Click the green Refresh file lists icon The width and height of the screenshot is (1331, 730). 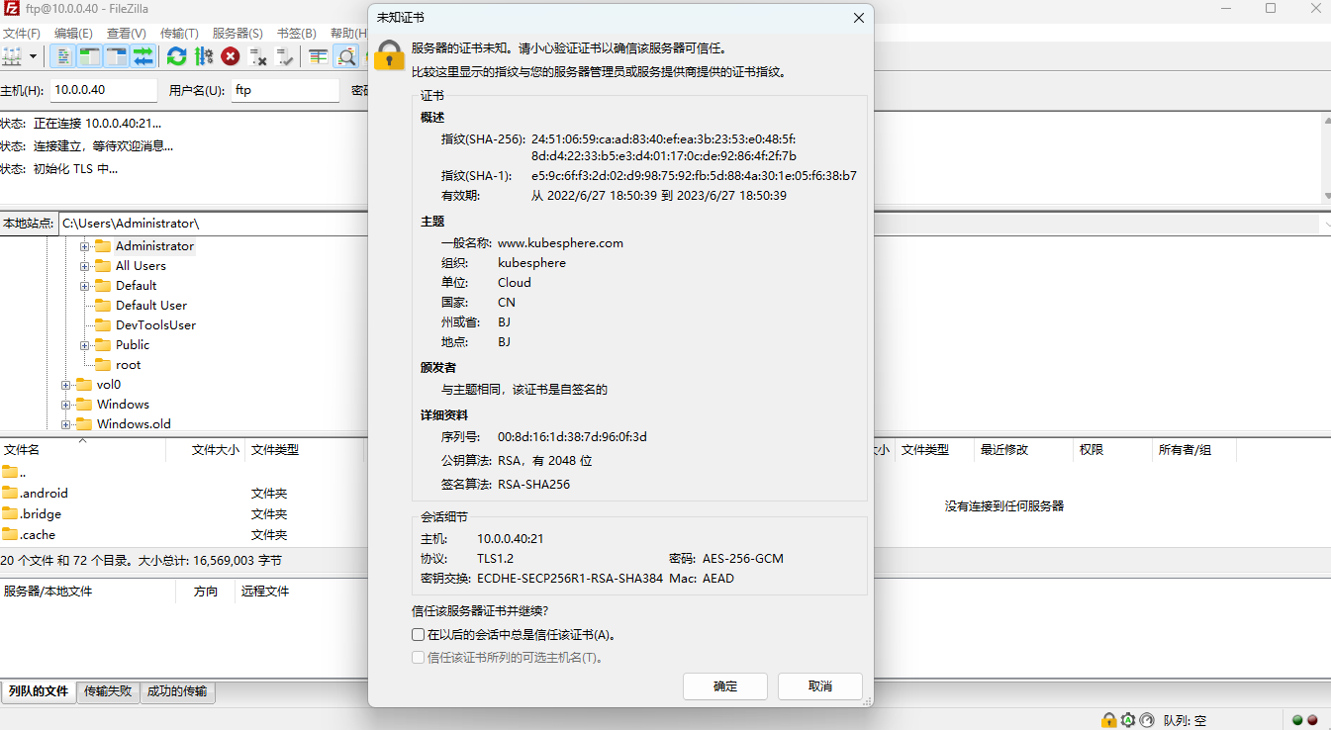[x=176, y=56]
